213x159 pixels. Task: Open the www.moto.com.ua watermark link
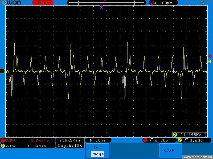[198, 157]
